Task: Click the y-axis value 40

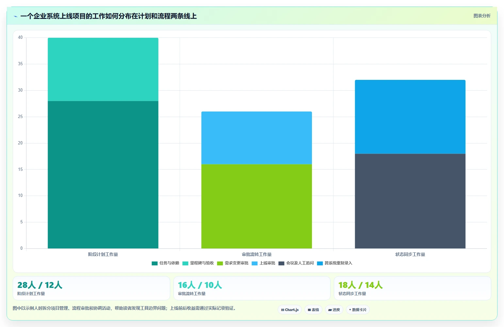Action: click(20, 37)
